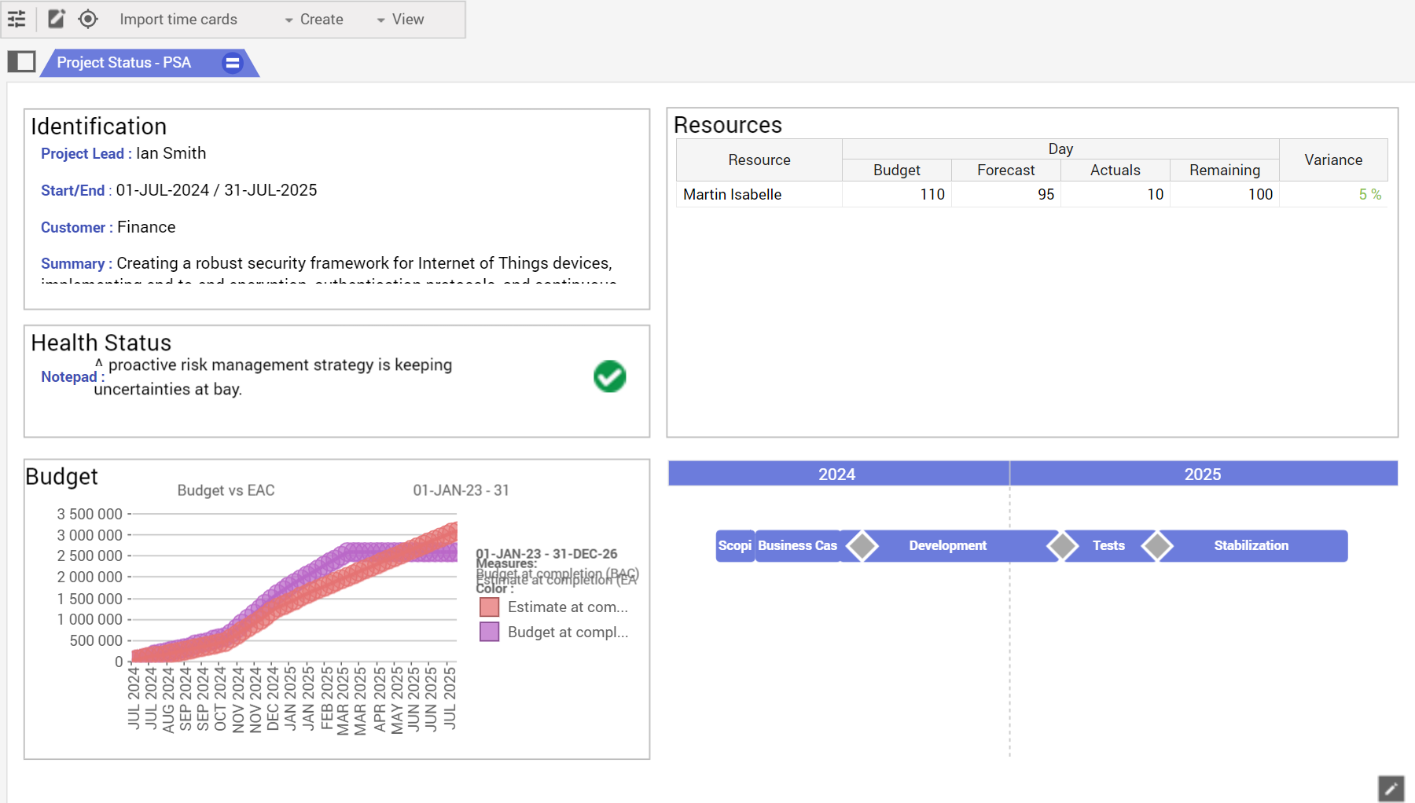Toggle visibility of Estimate at completion series
The width and height of the screenshot is (1415, 803).
489,607
